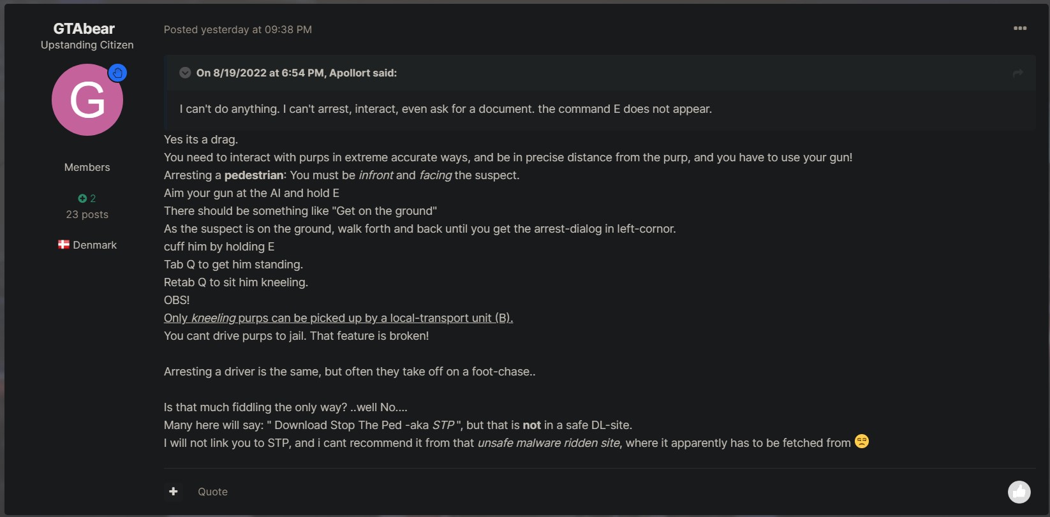The width and height of the screenshot is (1050, 517).
Task: Open the post options three-dots menu
Action: [1019, 28]
